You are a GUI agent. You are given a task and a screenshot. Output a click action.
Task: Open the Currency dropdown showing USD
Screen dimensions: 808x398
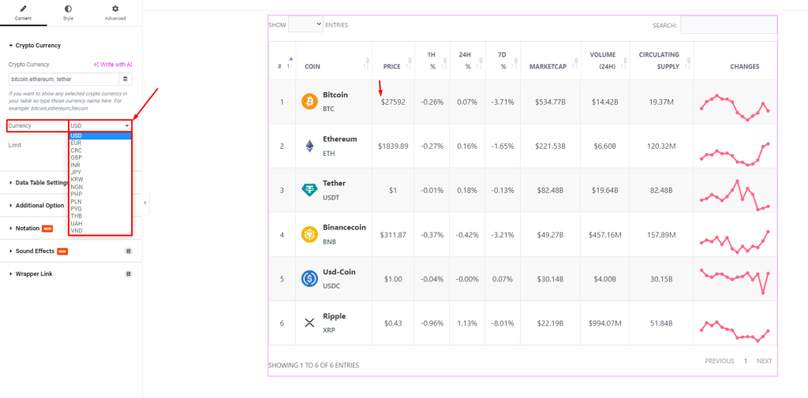pos(100,125)
